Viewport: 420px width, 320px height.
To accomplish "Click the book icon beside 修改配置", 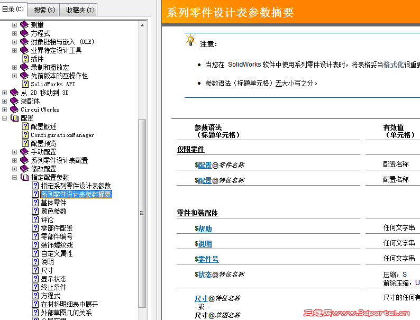I will click(x=24, y=169).
